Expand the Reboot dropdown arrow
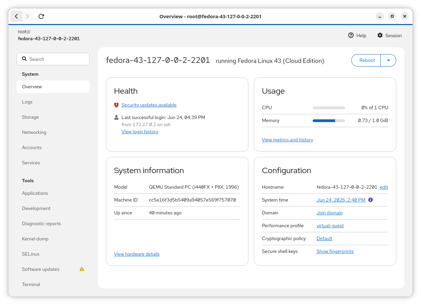This screenshot has height=305, width=421. pyautogui.click(x=389, y=61)
